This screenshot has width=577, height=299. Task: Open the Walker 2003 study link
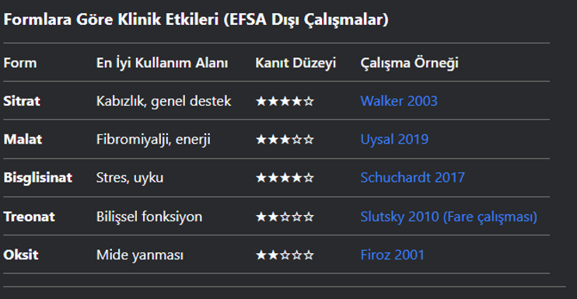coord(399,101)
